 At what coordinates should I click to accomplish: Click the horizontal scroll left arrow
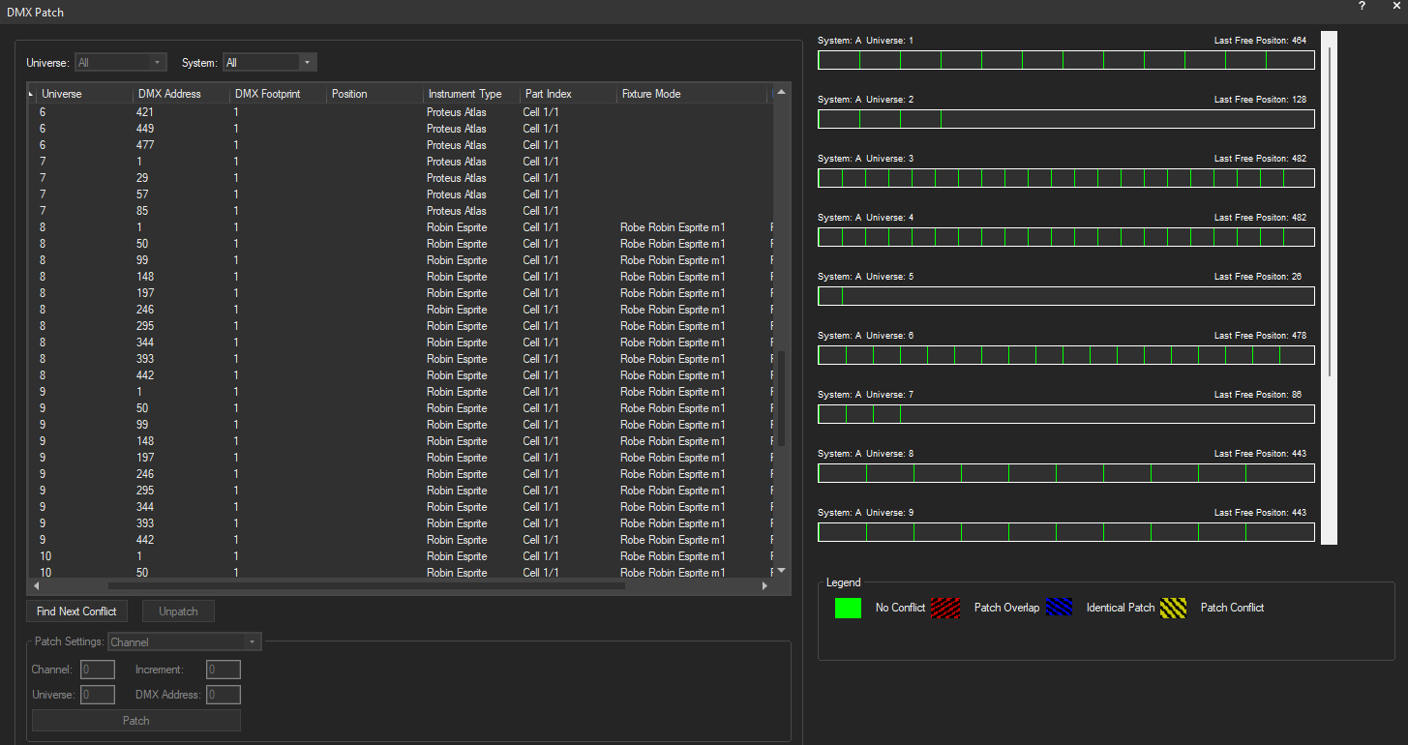(36, 585)
